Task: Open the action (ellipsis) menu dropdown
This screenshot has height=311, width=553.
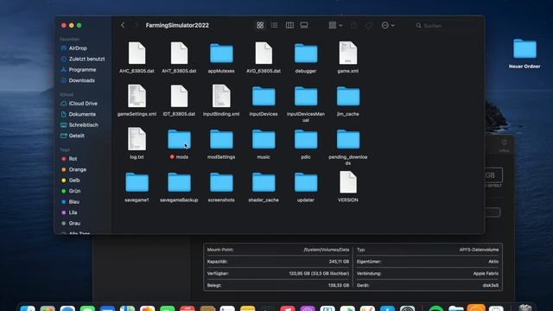Action: click(x=388, y=25)
